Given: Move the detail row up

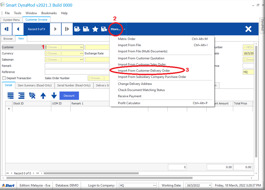Looking at the screenshot, I should click(43, 96).
